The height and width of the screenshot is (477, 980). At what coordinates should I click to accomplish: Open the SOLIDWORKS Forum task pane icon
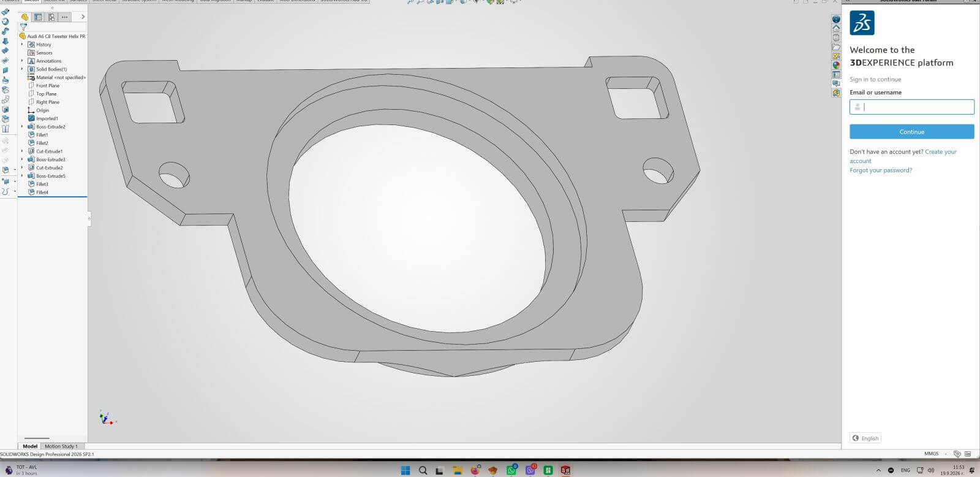point(836,84)
